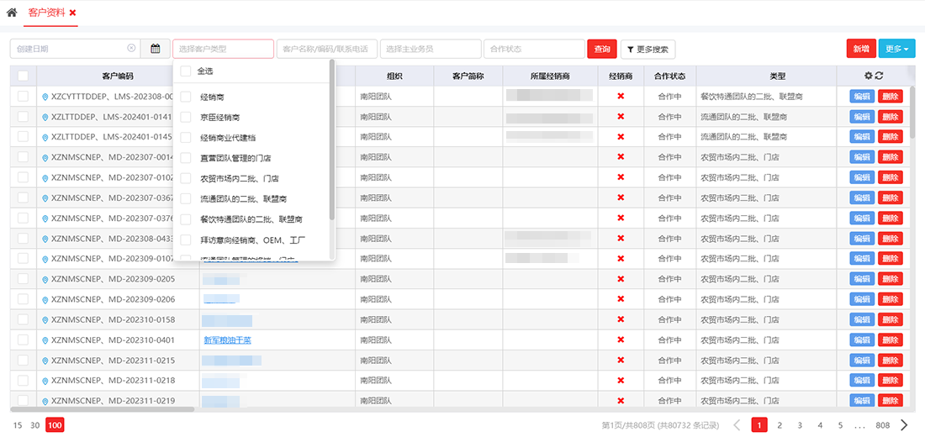The image size is (925, 437).
Task: Click the red 查询 button
Action: (x=601, y=49)
